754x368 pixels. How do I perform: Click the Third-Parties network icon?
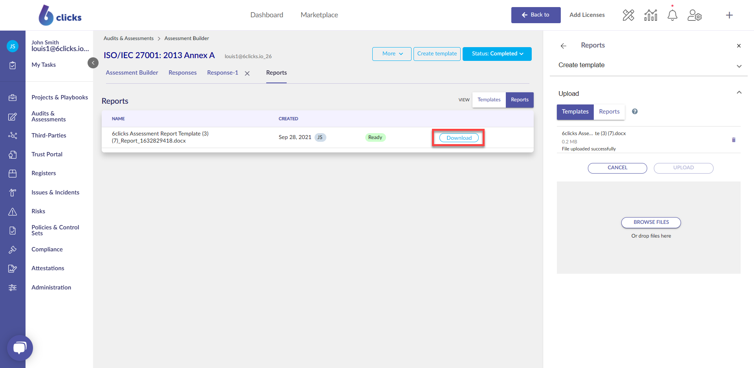click(13, 135)
